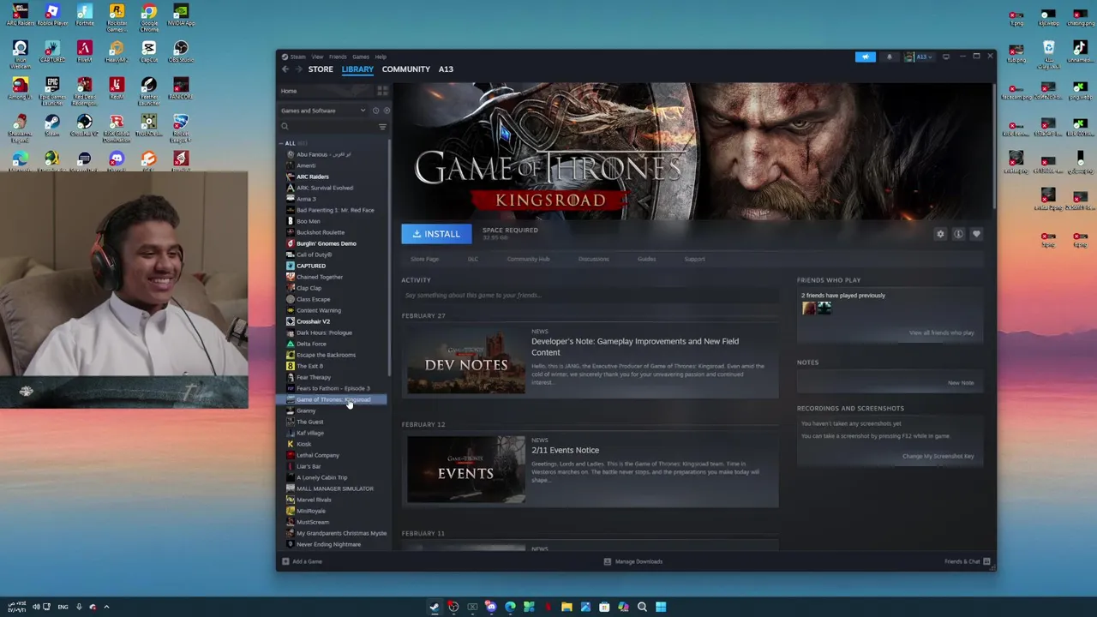Open the STORE tab
Image resolution: width=1097 pixels, height=617 pixels.
[321, 69]
